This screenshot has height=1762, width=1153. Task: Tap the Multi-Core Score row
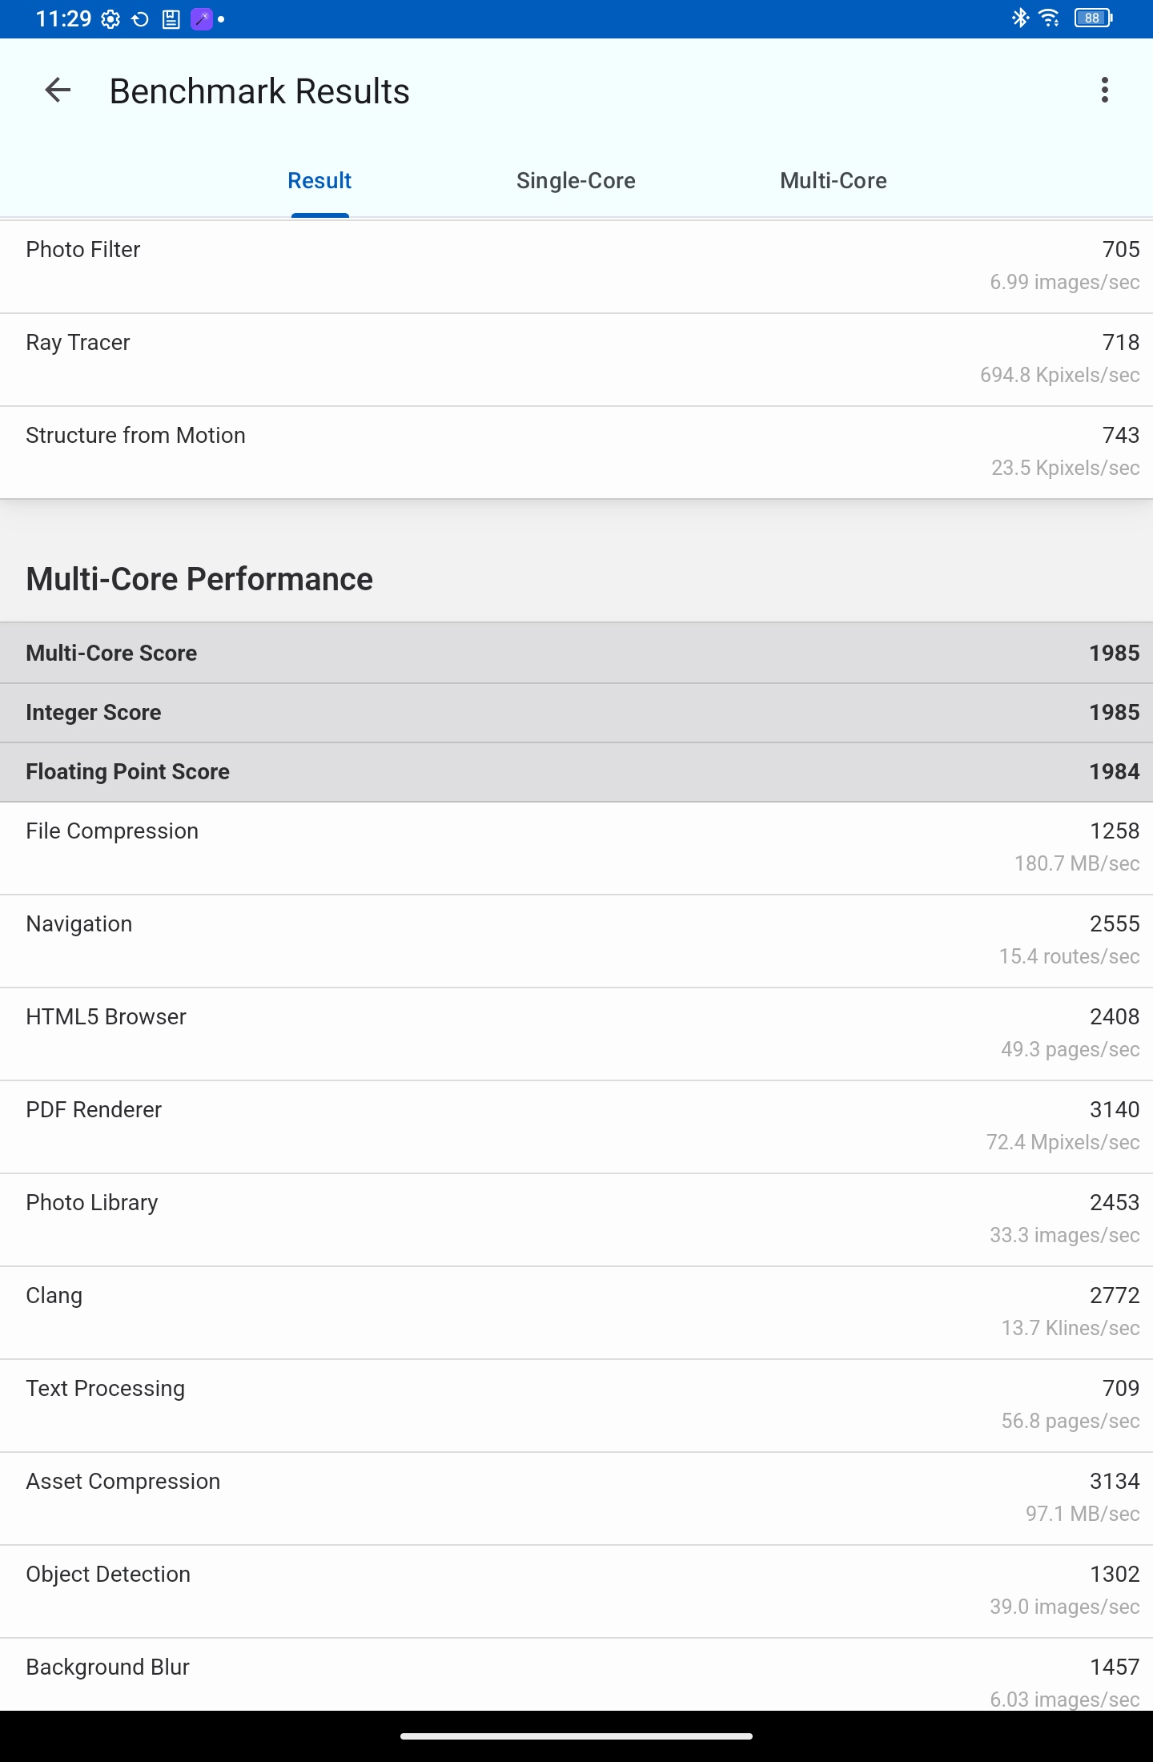[576, 653]
